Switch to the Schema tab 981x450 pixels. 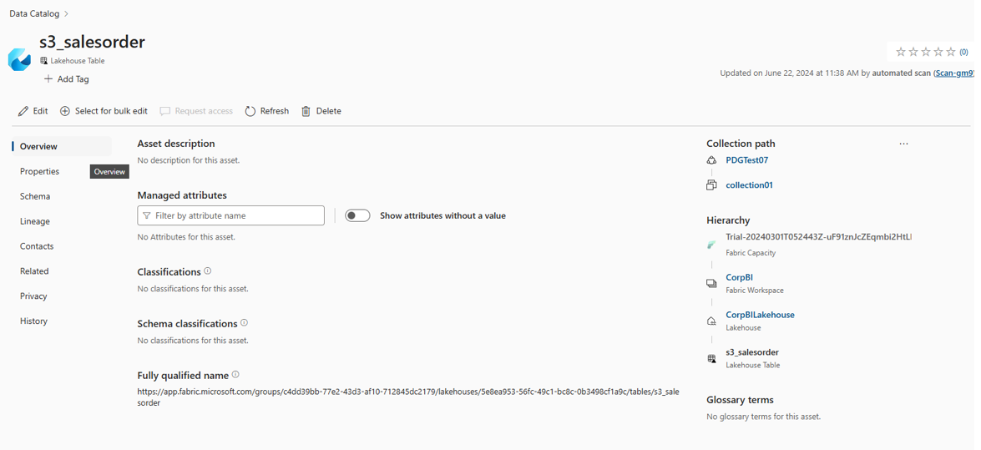tap(35, 196)
